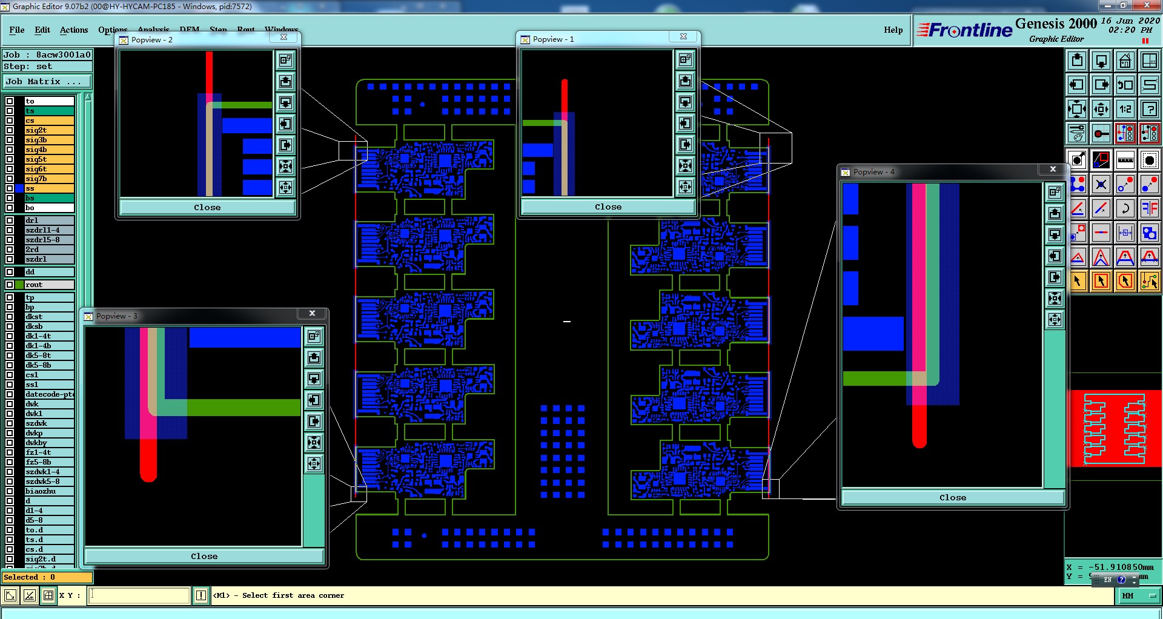The width and height of the screenshot is (1163, 619).
Task: Open the MM units dropdown
Action: point(1138,596)
